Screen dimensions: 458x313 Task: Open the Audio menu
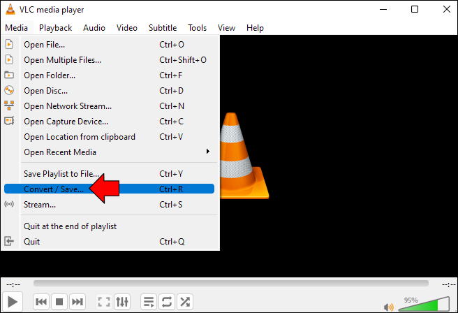click(x=94, y=28)
